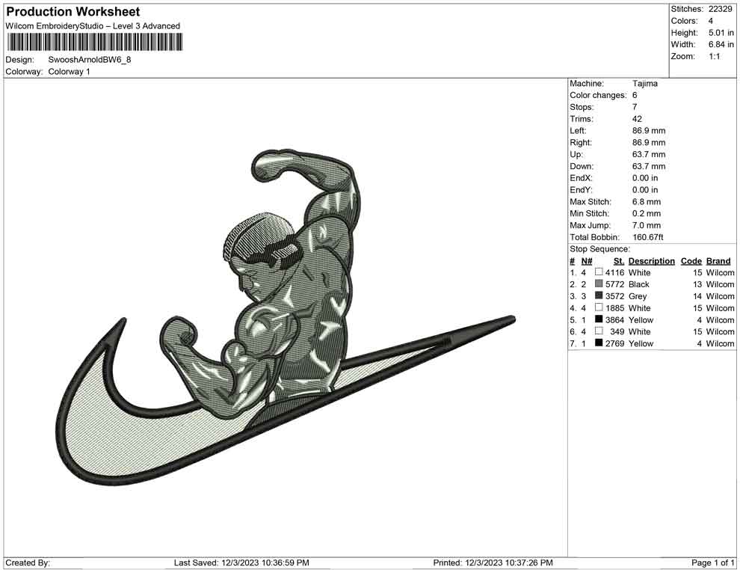Click stitch count '2769' in stop 7
The width and height of the screenshot is (740, 570).
614,343
